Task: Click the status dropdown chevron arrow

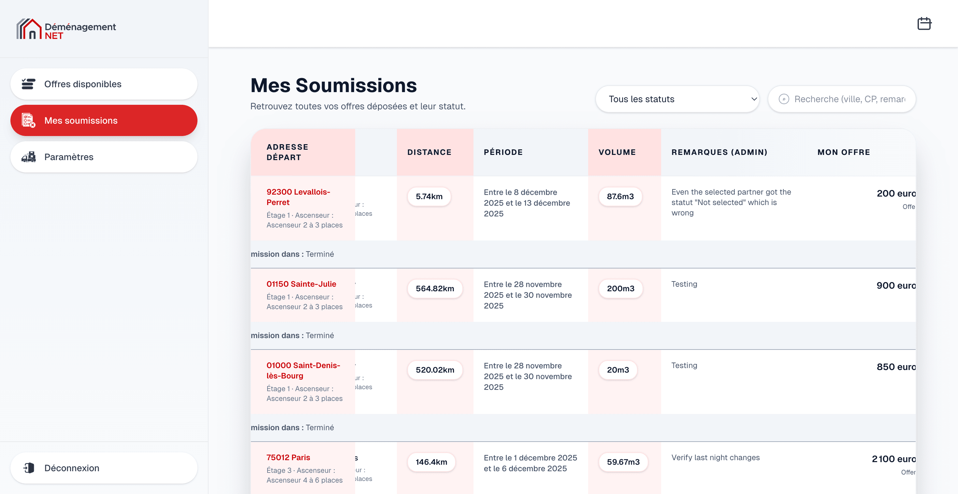Action: (754, 99)
